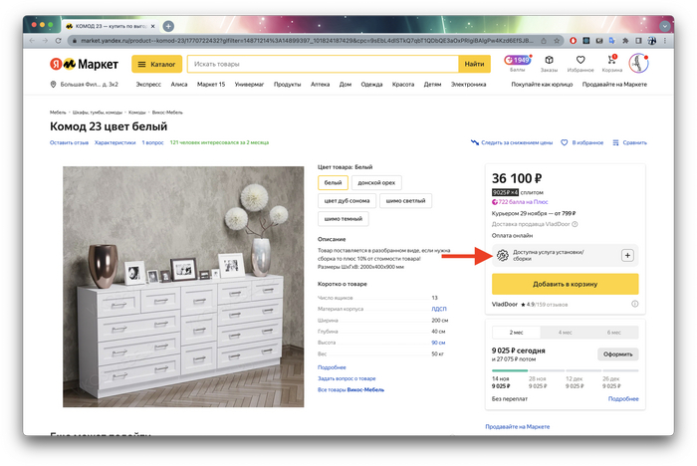This screenshot has height=466, width=697.
Task: Open a new browser tab
Action: [x=168, y=26]
